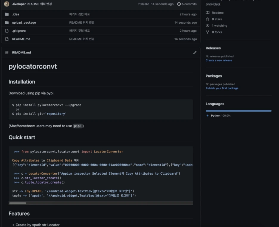Click the Jiveloper avatar image
279x227 pixels.
pos(7,4)
